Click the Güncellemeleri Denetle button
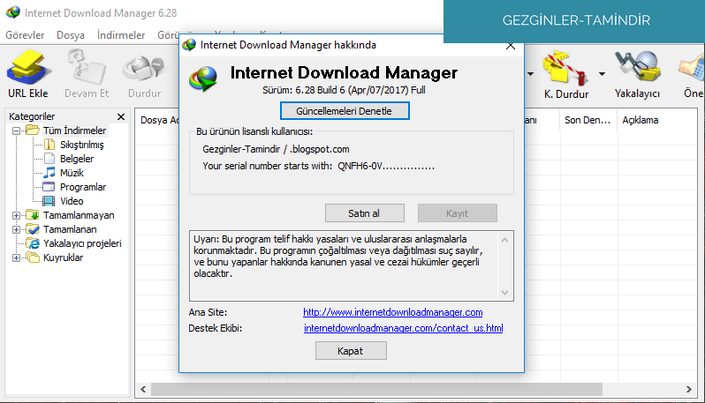This screenshot has width=705, height=403. click(345, 111)
